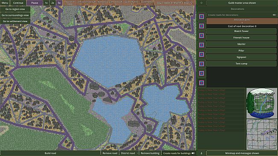Select the category icon beside Menhir

pos(202,45)
